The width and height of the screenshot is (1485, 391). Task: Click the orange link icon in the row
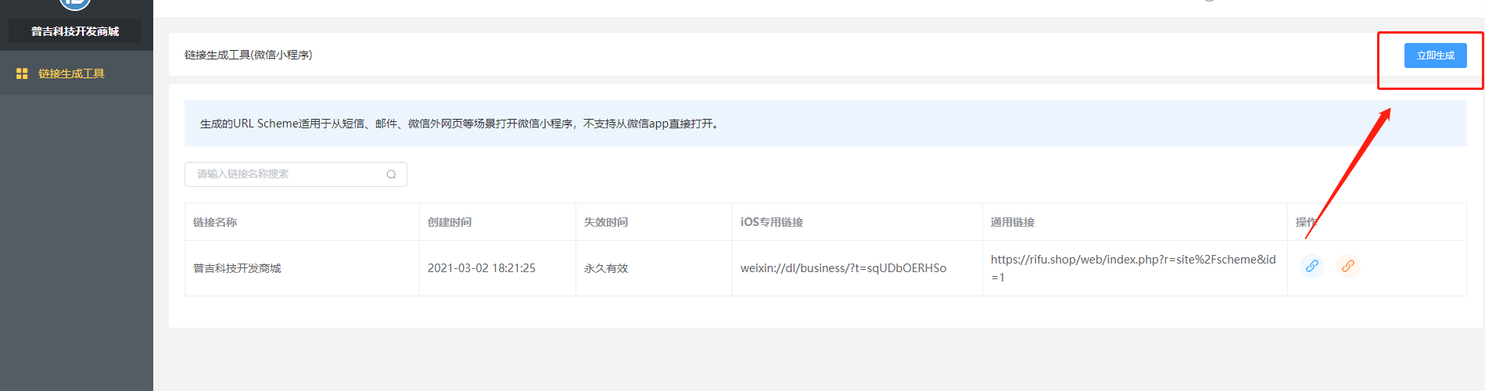tap(1348, 266)
